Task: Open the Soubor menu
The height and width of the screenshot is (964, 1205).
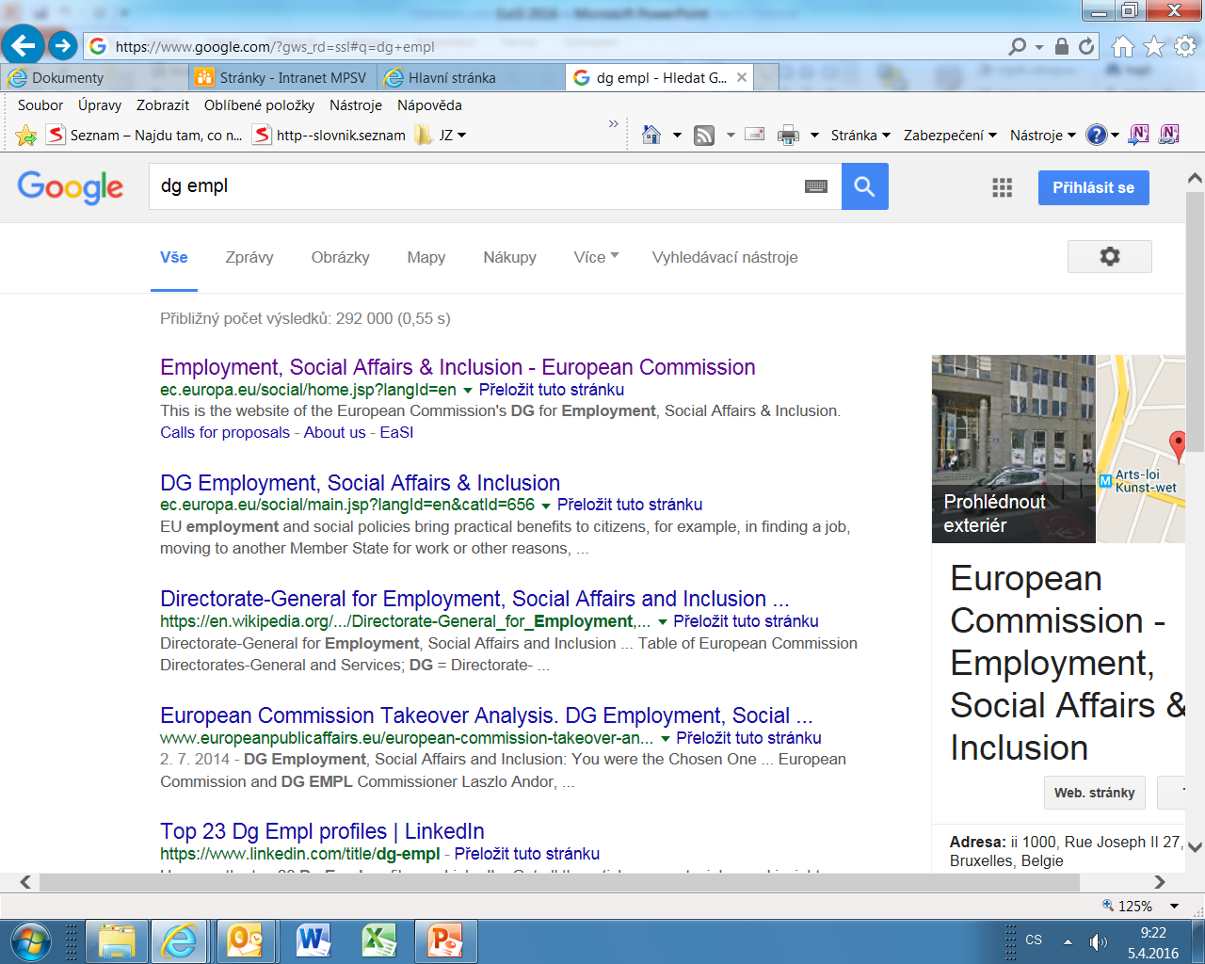Action: (40, 105)
